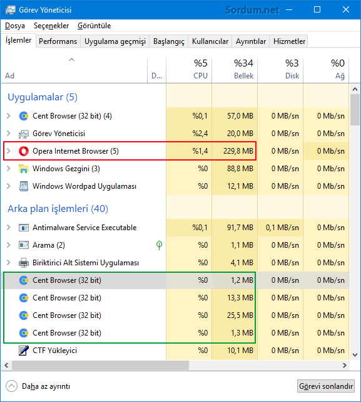The image size is (361, 402).
Task: Click the Görevi sonlandır button
Action: pos(326,386)
